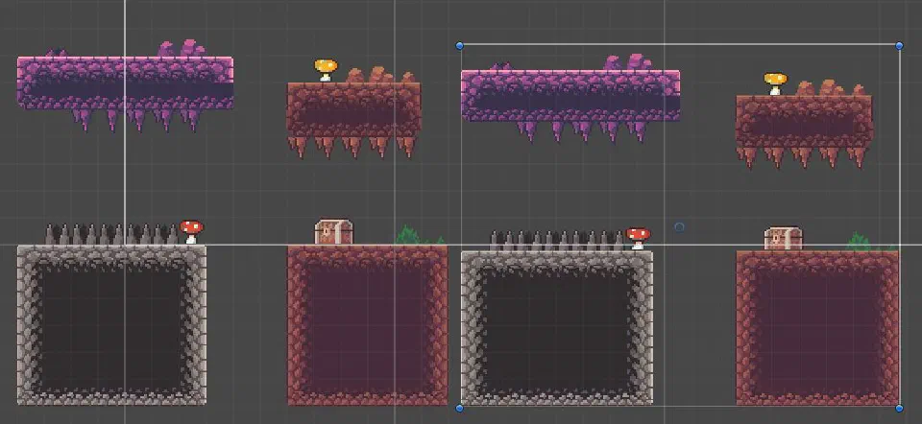Image resolution: width=922 pixels, height=424 pixels.
Task: Select the gray stone block inside the selection box
Action: [x=557, y=328]
